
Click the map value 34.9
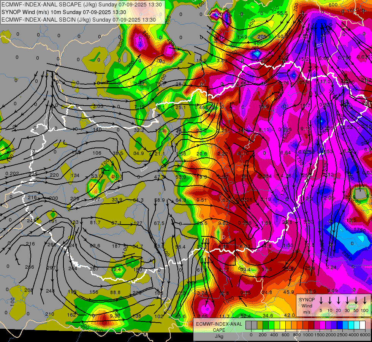tap(139, 153)
